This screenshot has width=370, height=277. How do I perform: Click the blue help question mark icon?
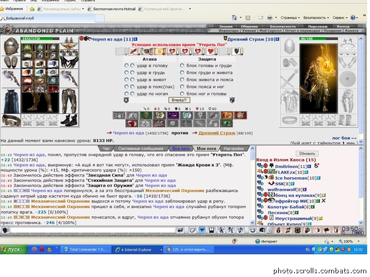point(353,17)
